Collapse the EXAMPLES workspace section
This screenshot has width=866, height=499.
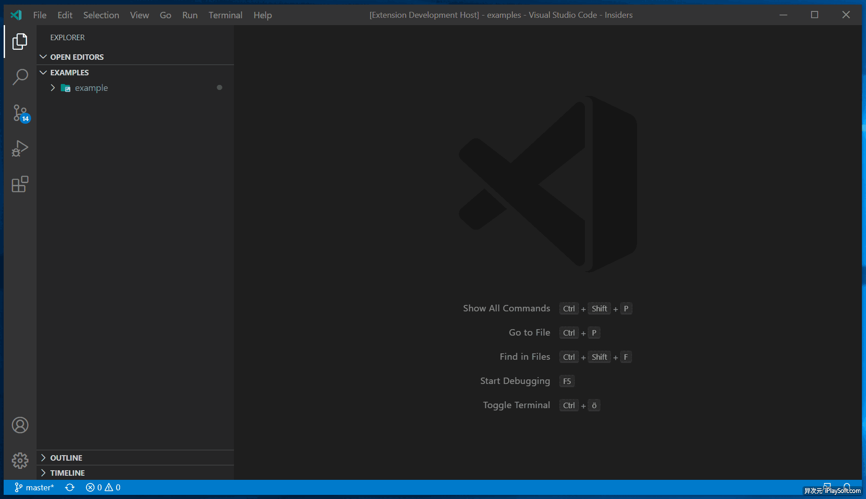click(43, 72)
